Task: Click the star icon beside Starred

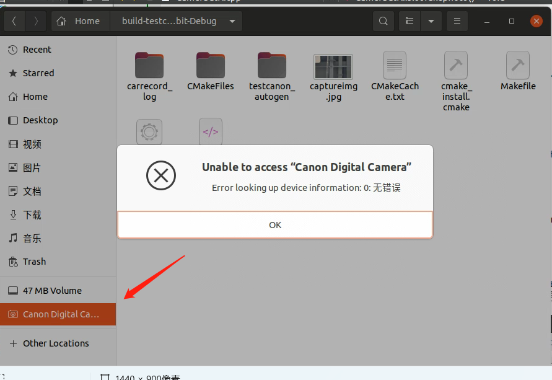Action: [12, 73]
